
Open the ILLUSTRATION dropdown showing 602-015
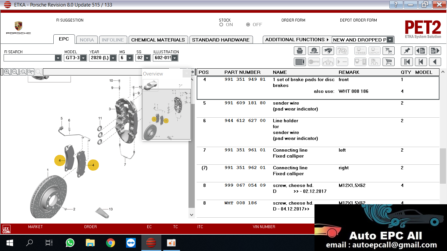click(x=175, y=58)
